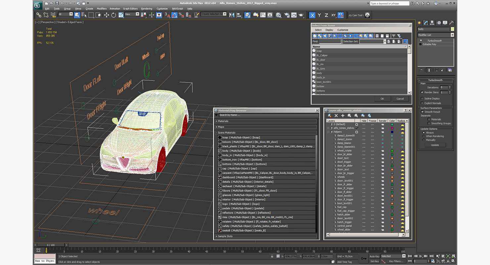Toggle the Selection Lock padlock icon
The image size is (490, 265).
(x=272, y=256)
